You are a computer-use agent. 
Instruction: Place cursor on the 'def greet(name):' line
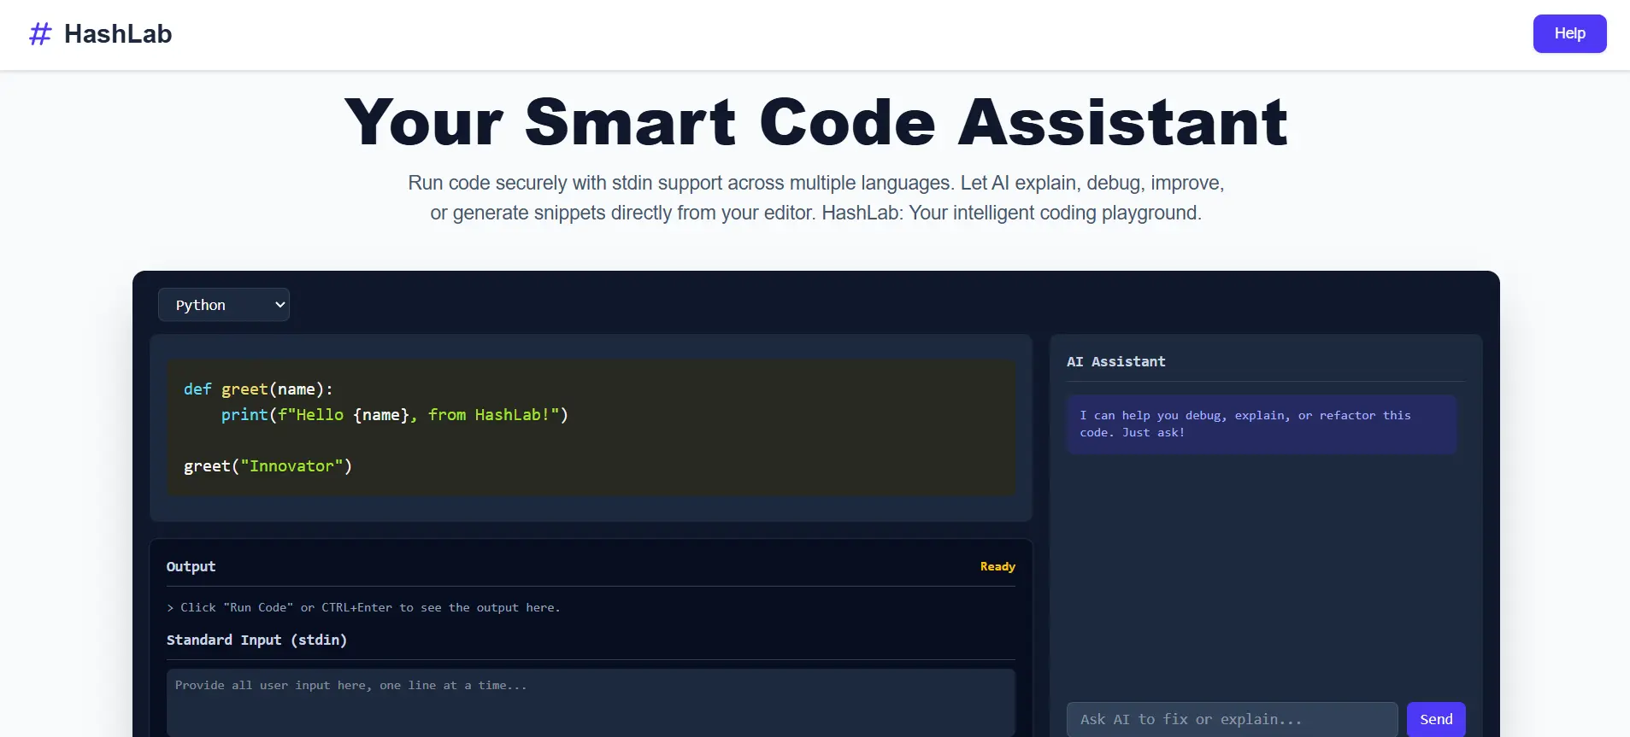pyautogui.click(x=258, y=389)
